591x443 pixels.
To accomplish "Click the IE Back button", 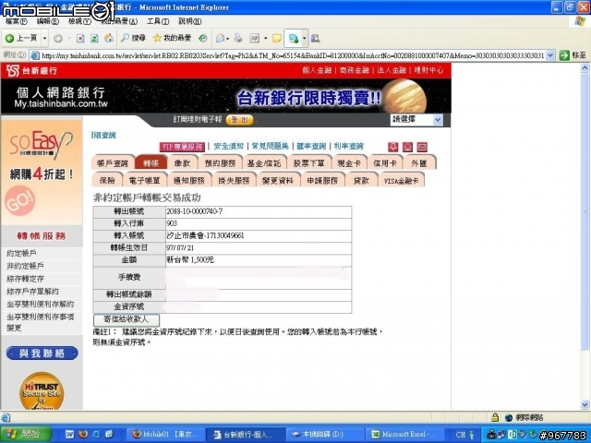I will click(x=22, y=38).
